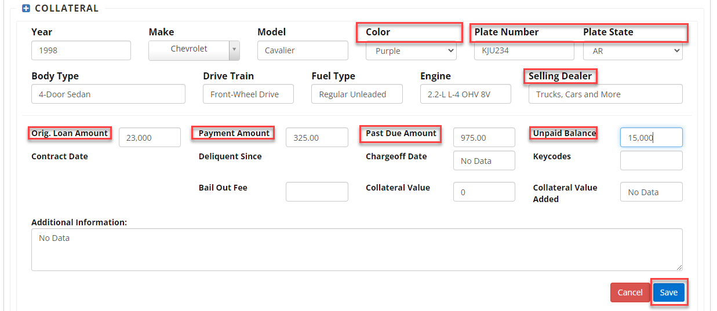Click the Selling Dealer input field
Viewport: 717px width, 311px height.
coord(605,94)
